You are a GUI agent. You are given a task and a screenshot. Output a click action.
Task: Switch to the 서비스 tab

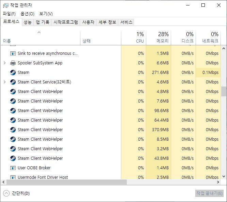(x=126, y=22)
